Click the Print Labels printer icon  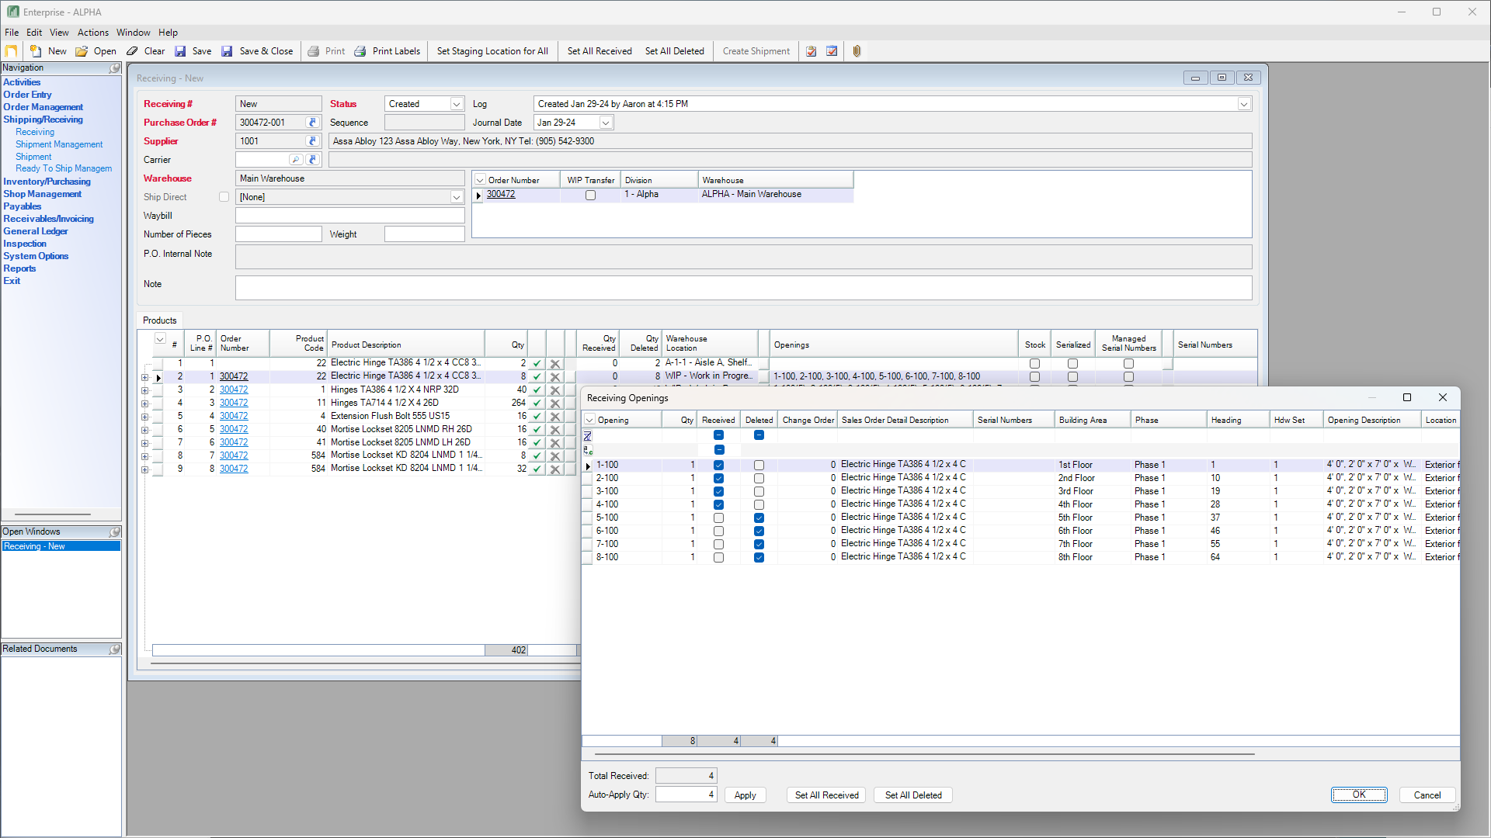(x=360, y=51)
